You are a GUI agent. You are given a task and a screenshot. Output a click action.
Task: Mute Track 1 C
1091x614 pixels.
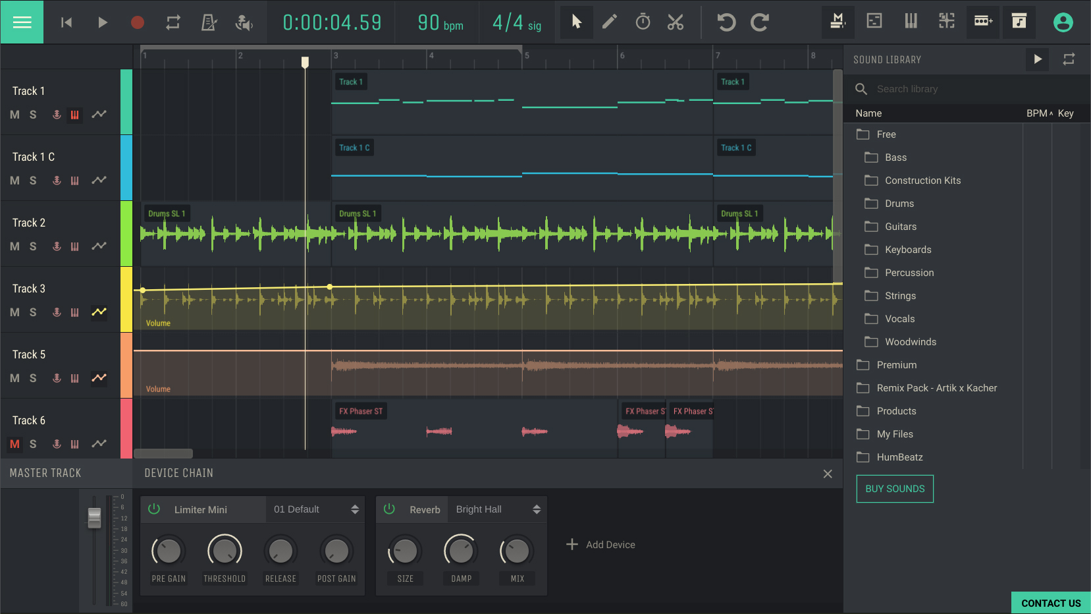click(x=14, y=181)
